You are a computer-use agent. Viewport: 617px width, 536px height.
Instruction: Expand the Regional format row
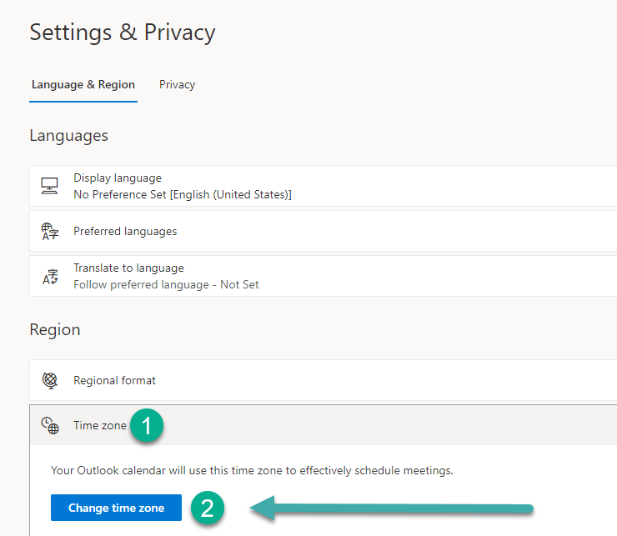coord(114,380)
